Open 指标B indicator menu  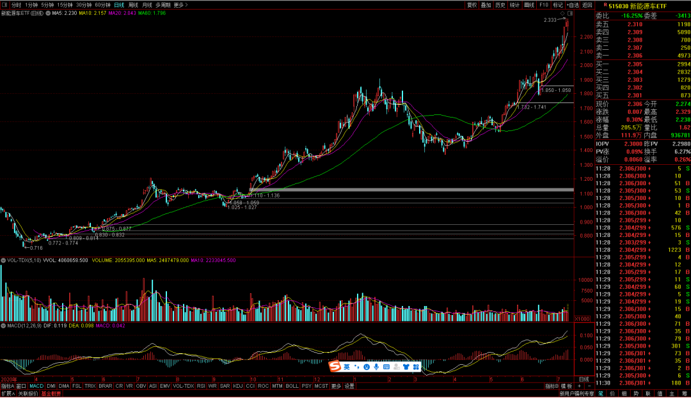click(x=552, y=386)
